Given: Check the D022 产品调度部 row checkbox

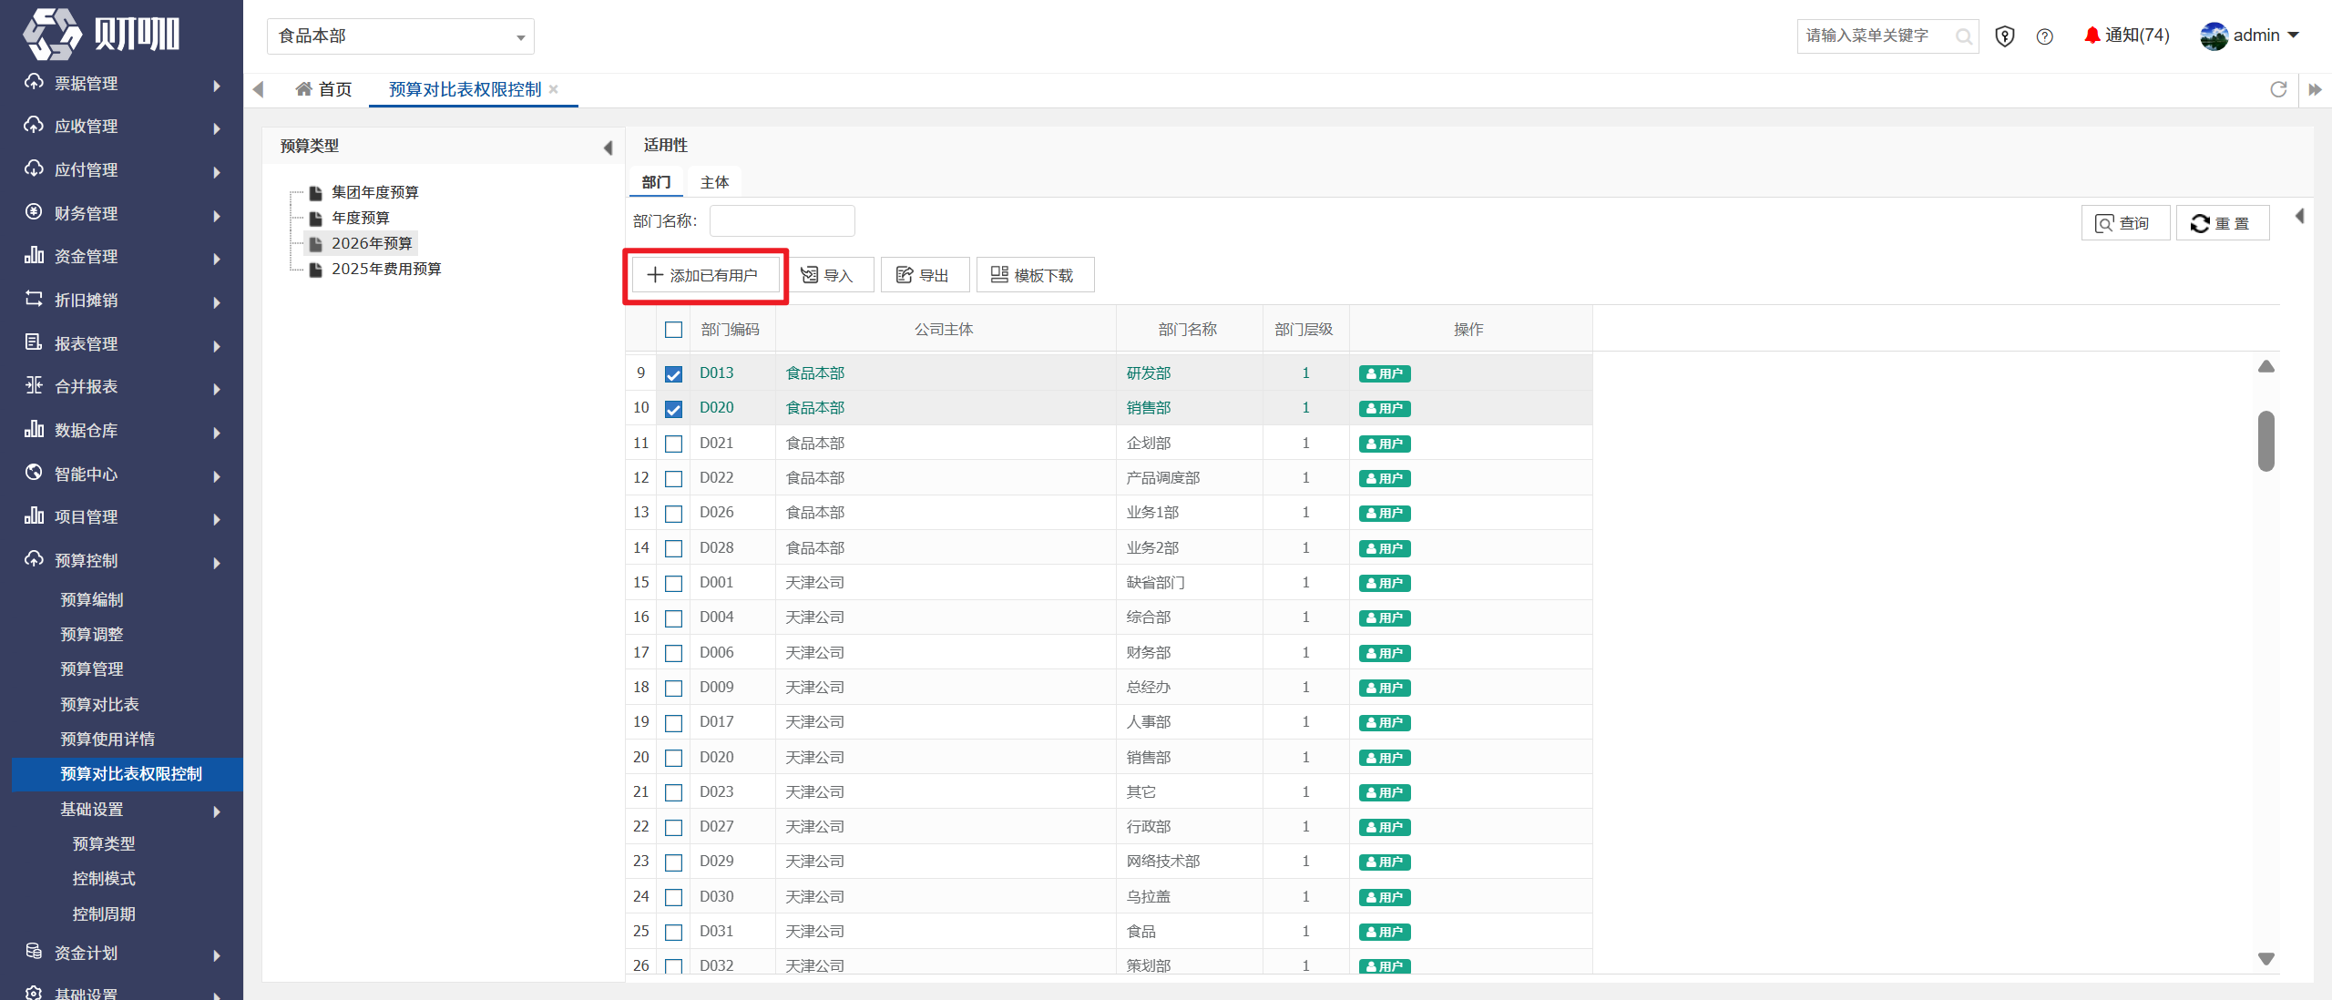Looking at the screenshot, I should coord(673,478).
